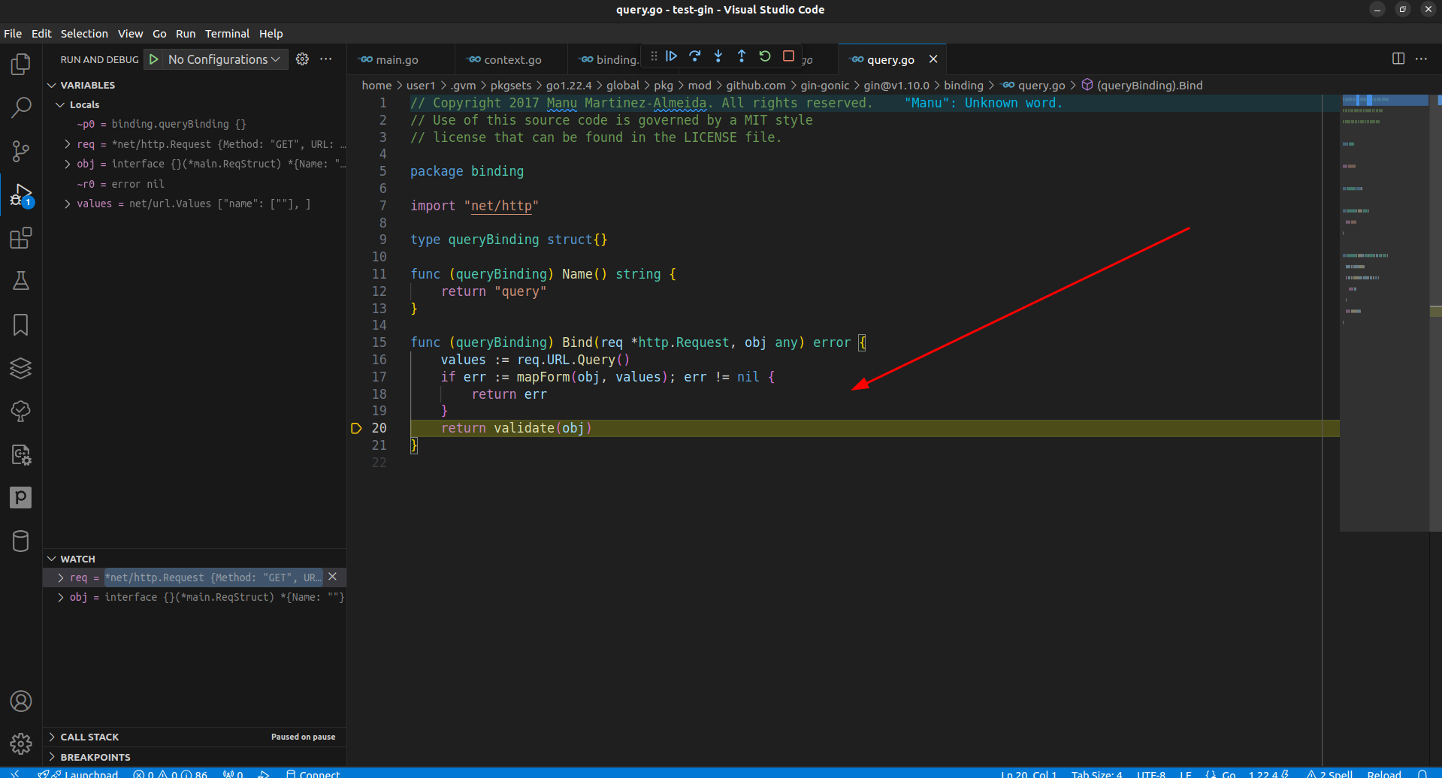The image size is (1442, 778).
Task: Expand the obj watch expression
Action: 61,597
